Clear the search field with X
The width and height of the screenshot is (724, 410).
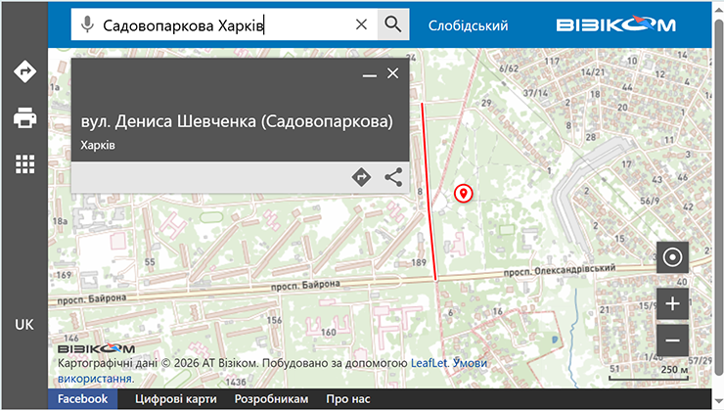coord(362,24)
